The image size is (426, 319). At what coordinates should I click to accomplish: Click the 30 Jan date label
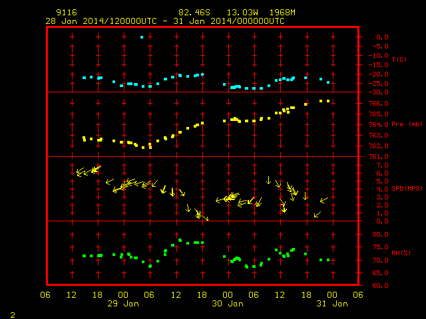point(228,304)
